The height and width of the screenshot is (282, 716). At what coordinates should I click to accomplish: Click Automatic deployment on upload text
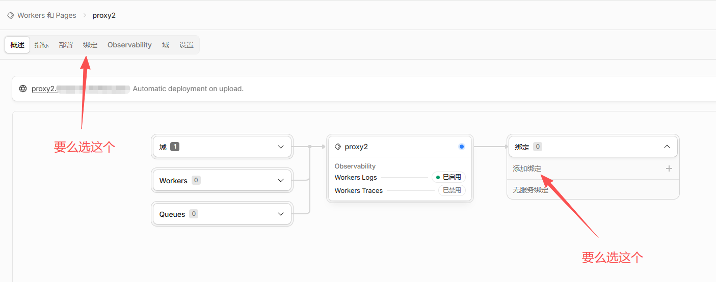tap(188, 89)
